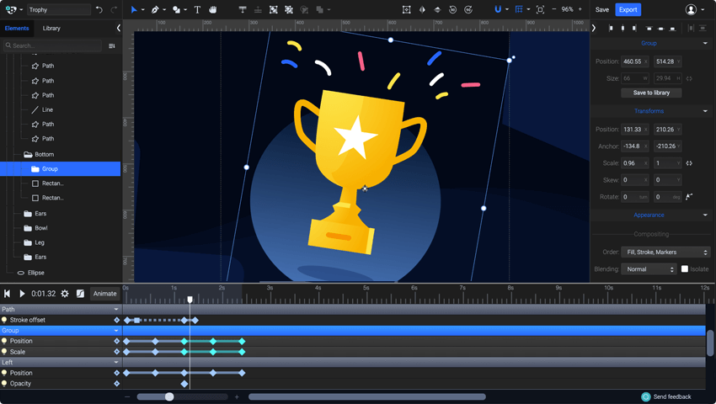Click the Trophy project name field
Viewport: 716px width, 404px height.
click(58, 9)
